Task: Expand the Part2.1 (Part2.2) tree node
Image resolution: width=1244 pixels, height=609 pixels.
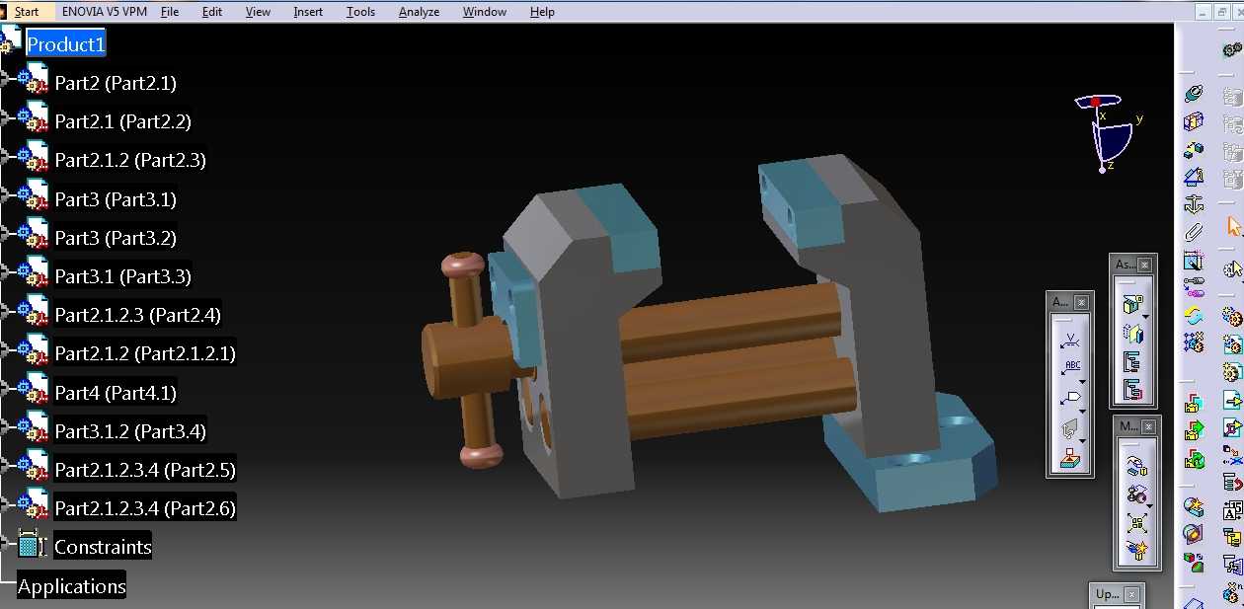Action: pyautogui.click(x=5, y=117)
